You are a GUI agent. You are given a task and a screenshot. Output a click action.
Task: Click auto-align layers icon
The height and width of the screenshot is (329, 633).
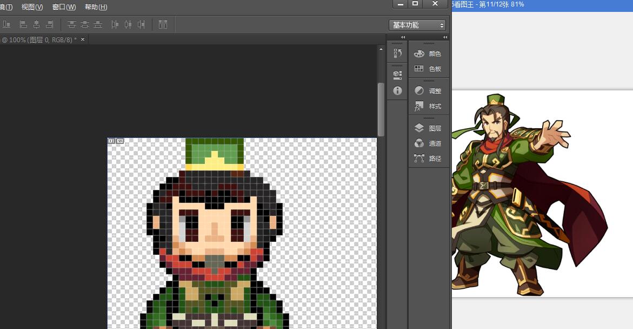(x=163, y=25)
